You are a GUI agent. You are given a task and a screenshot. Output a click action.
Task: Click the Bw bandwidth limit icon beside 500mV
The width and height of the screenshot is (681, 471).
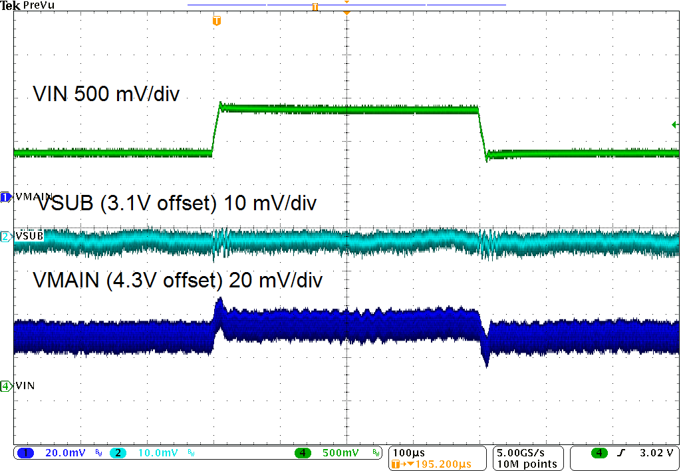pyautogui.click(x=375, y=452)
